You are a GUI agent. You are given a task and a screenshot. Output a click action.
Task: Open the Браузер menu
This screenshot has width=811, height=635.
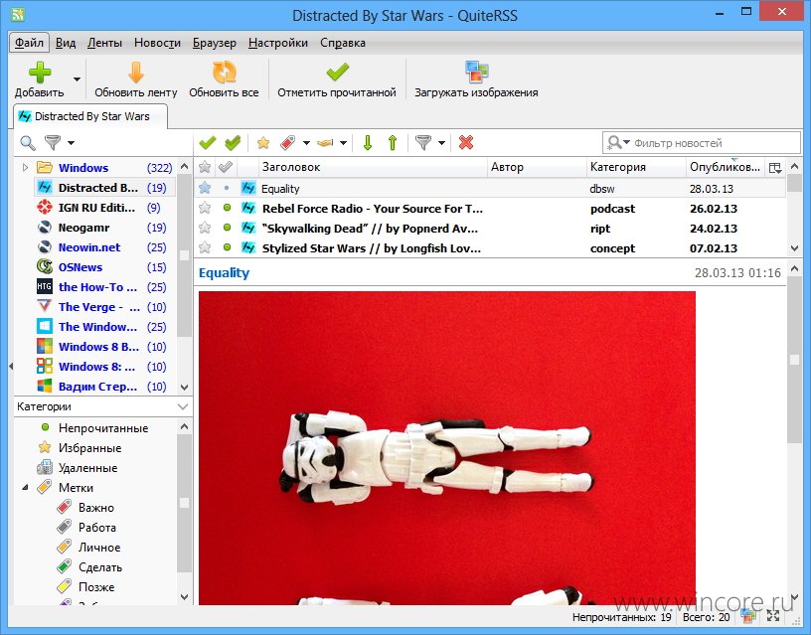tap(214, 43)
